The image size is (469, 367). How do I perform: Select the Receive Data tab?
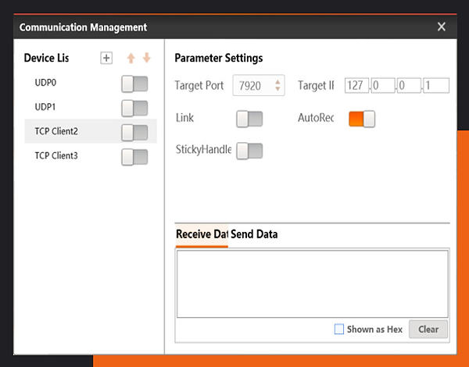pos(202,234)
